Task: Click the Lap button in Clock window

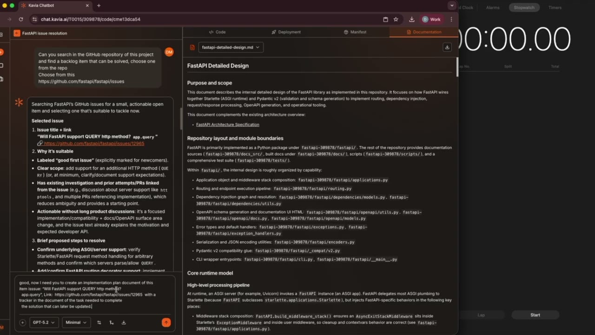Action: (x=481, y=315)
